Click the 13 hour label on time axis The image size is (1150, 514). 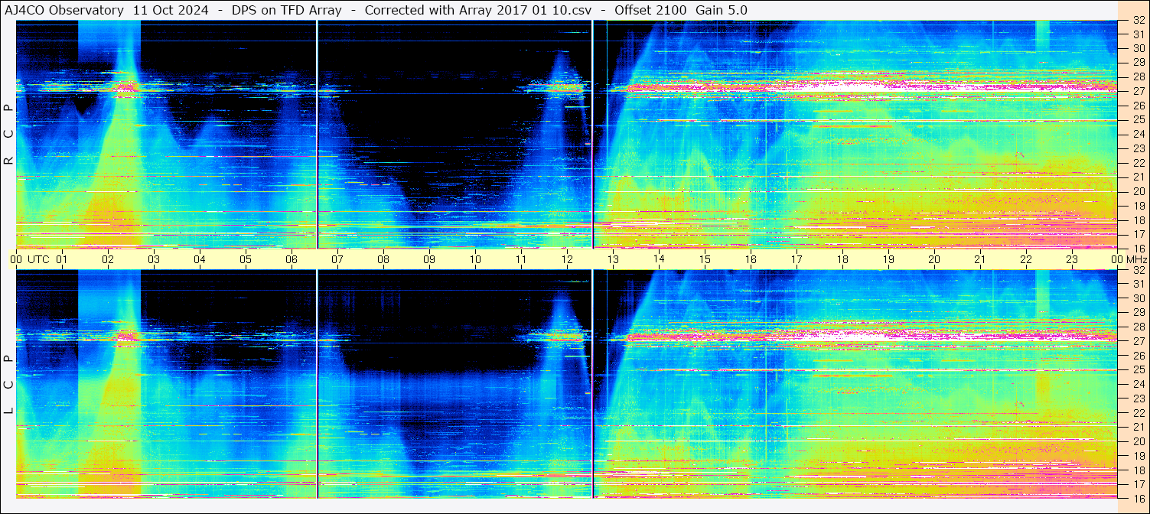(x=613, y=259)
